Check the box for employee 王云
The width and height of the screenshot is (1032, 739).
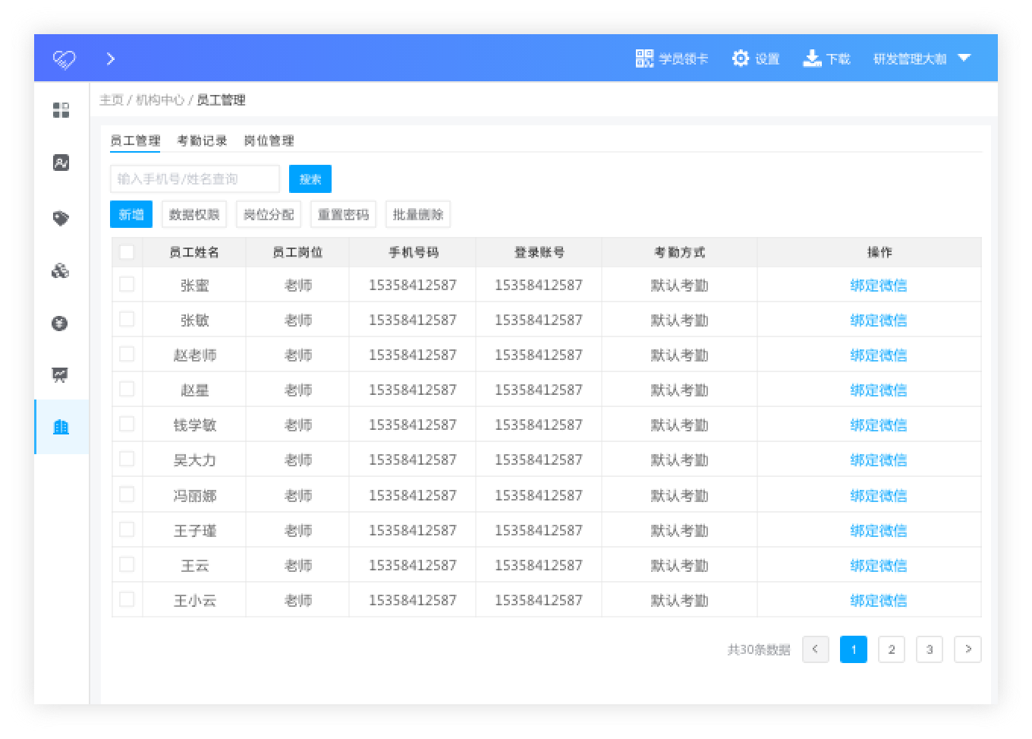(x=127, y=564)
